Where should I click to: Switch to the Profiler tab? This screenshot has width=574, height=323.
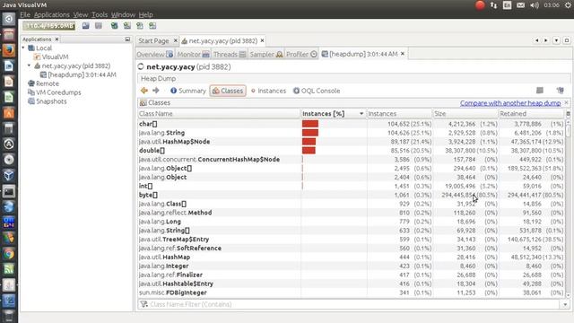tap(301, 54)
